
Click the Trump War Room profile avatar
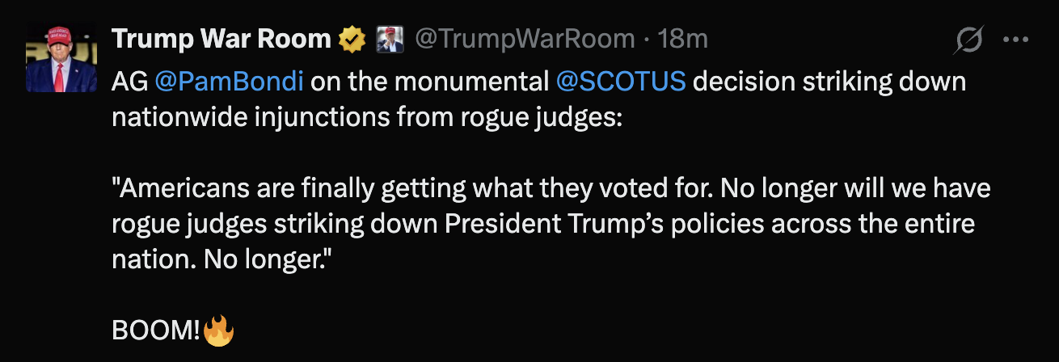pyautogui.click(x=56, y=58)
